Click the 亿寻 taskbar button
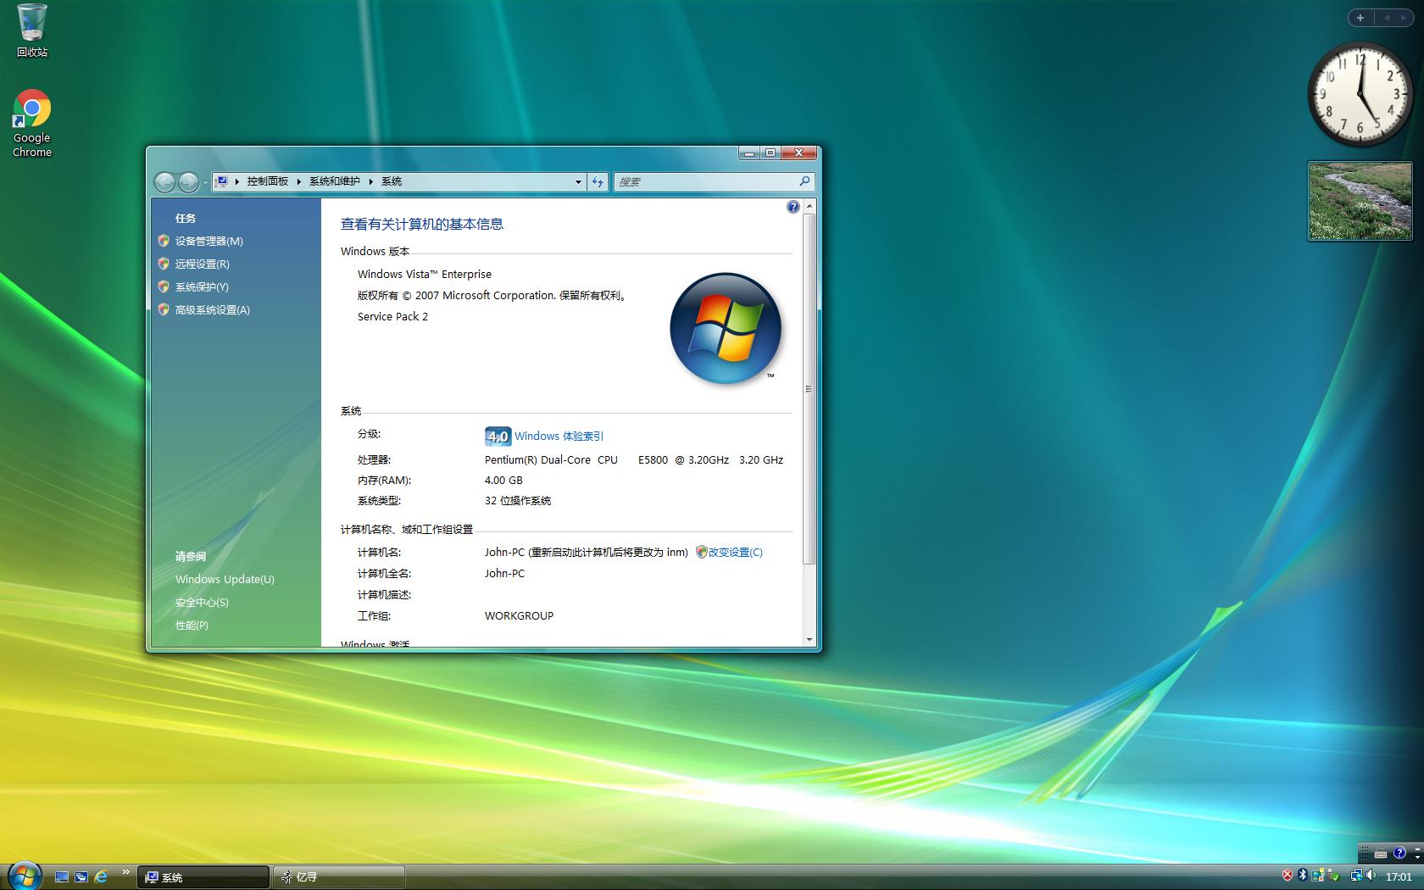 pyautogui.click(x=339, y=877)
